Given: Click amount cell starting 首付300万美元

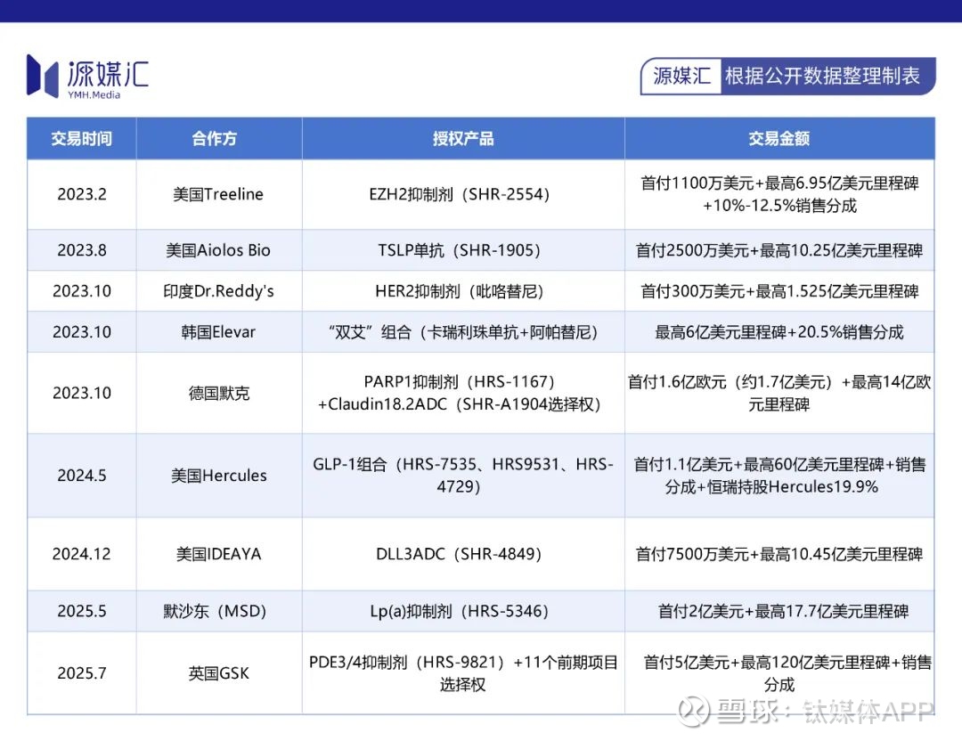Looking at the screenshot, I should pos(779,290).
